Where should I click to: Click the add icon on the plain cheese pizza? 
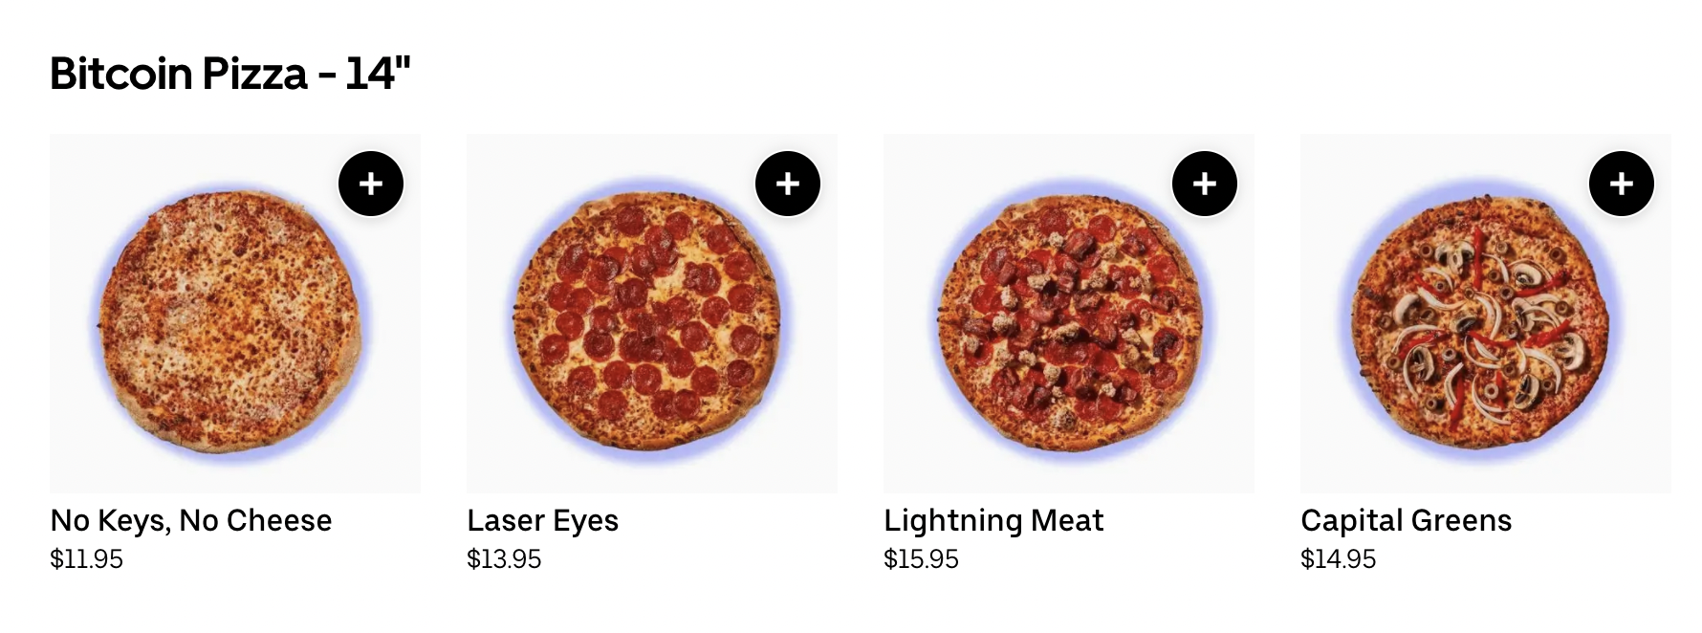pos(370,182)
